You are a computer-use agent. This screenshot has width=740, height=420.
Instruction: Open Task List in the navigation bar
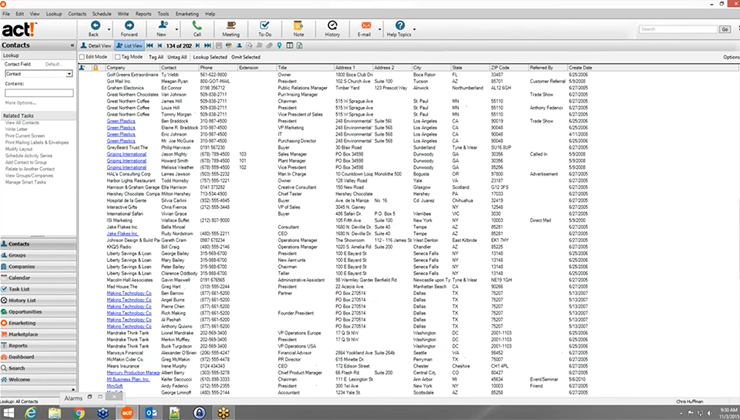[x=39, y=289]
